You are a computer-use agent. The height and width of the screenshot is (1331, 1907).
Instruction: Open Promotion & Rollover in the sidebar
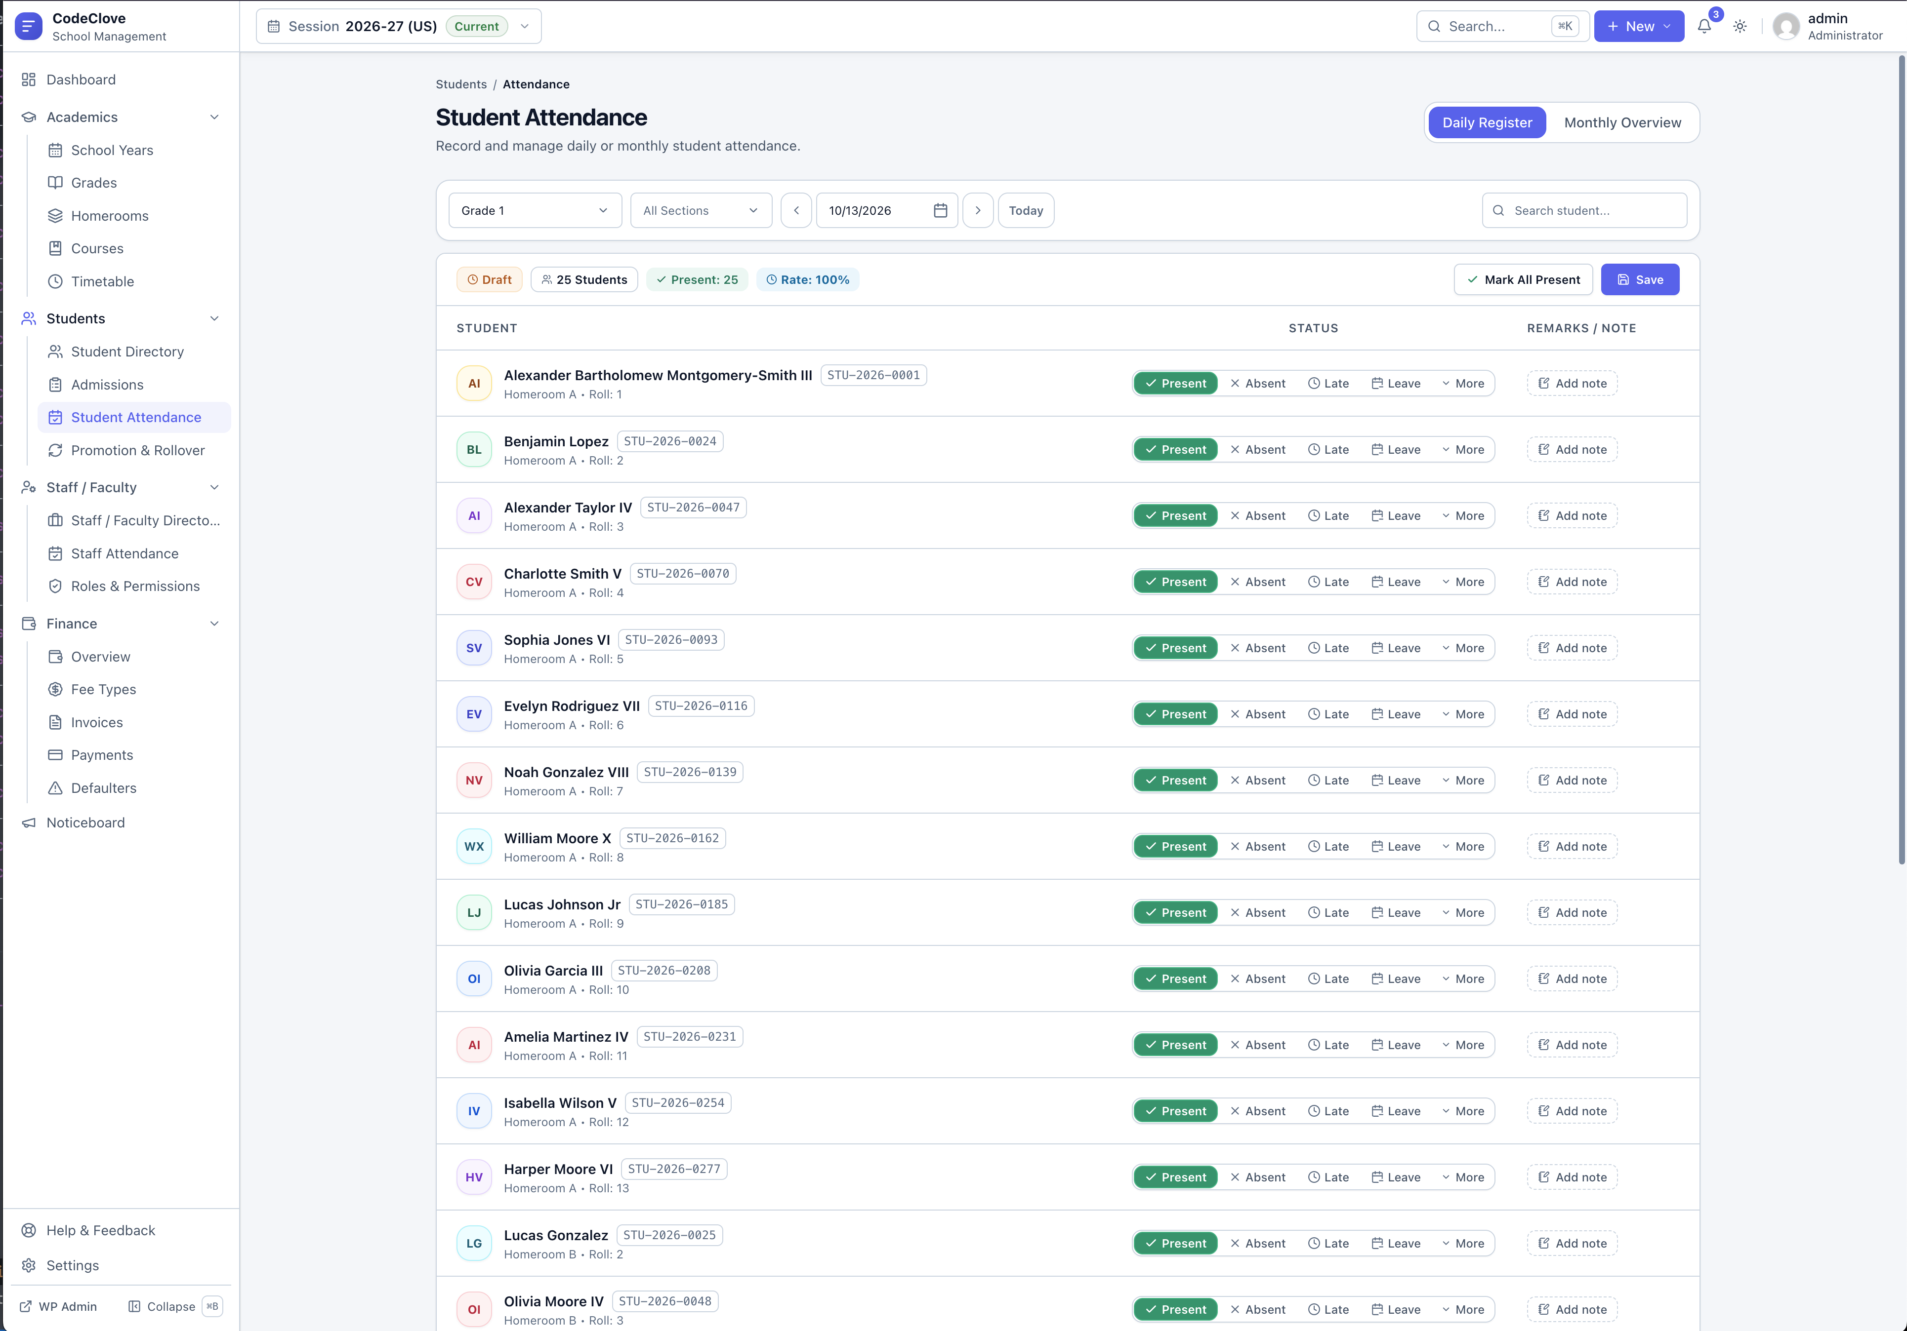click(x=134, y=451)
